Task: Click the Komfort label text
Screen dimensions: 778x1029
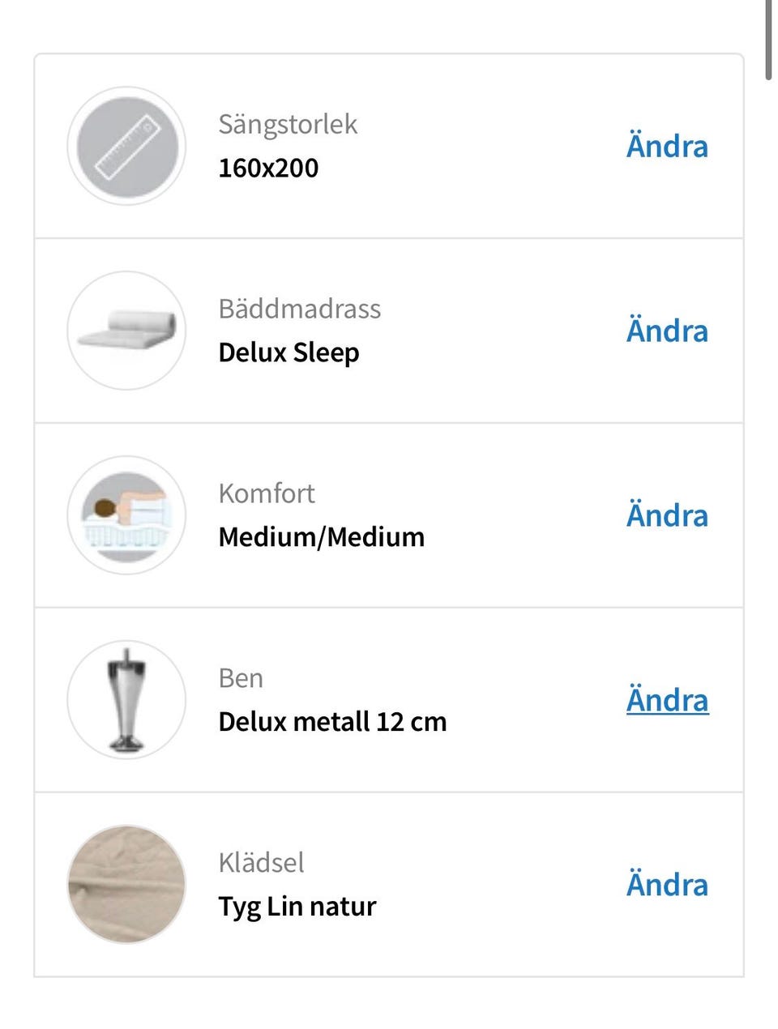Action: [266, 493]
